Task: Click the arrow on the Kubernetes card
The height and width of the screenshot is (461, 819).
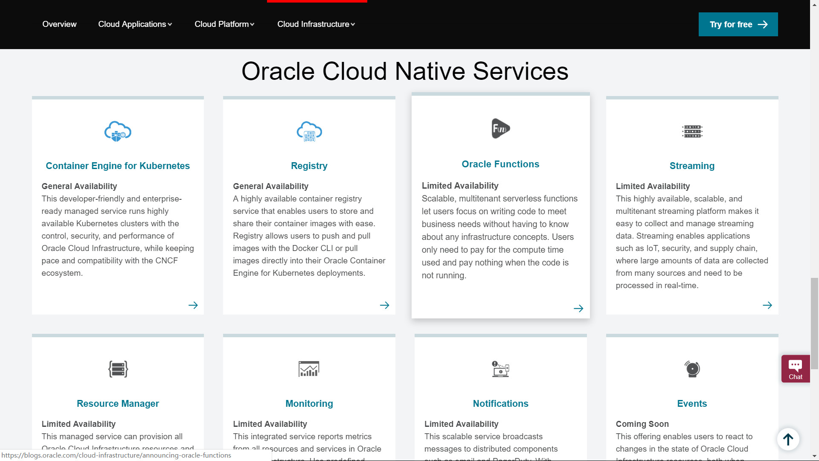Action: tap(193, 305)
